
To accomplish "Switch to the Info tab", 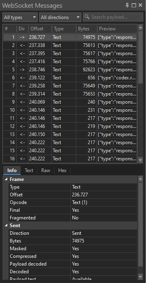I will click(12, 170).
